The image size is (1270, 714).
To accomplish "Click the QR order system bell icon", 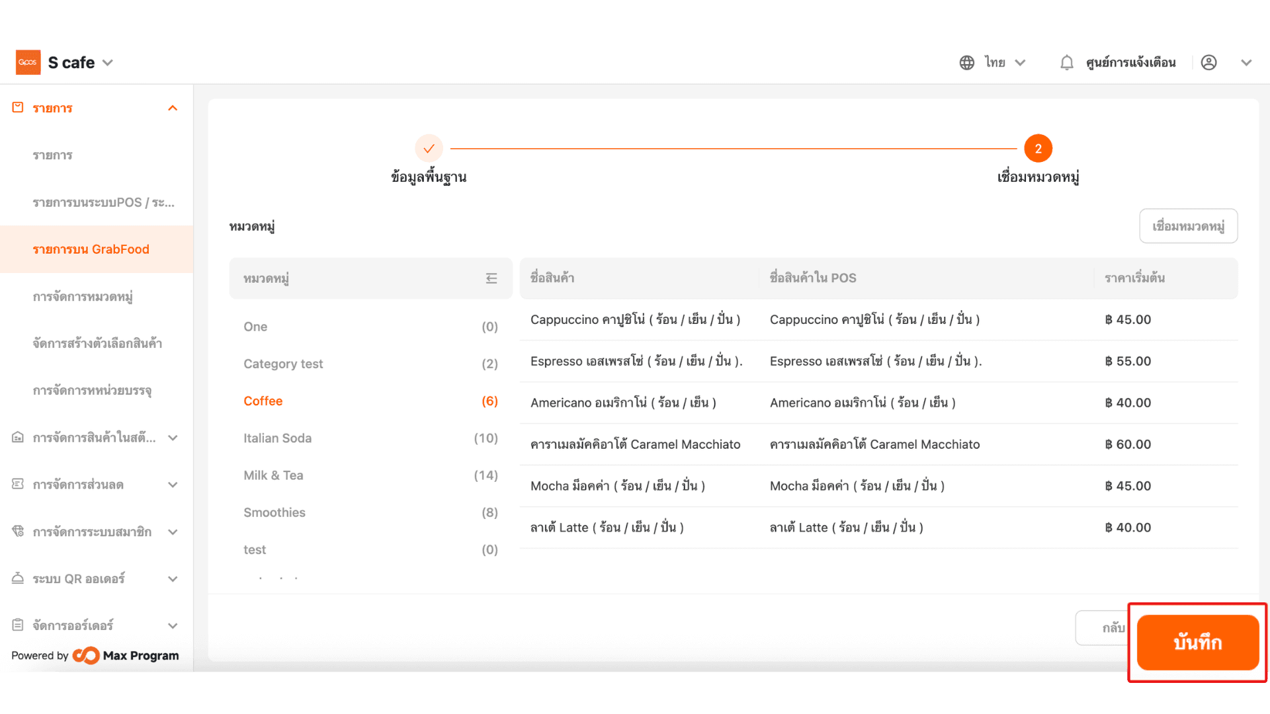I will pos(18,578).
